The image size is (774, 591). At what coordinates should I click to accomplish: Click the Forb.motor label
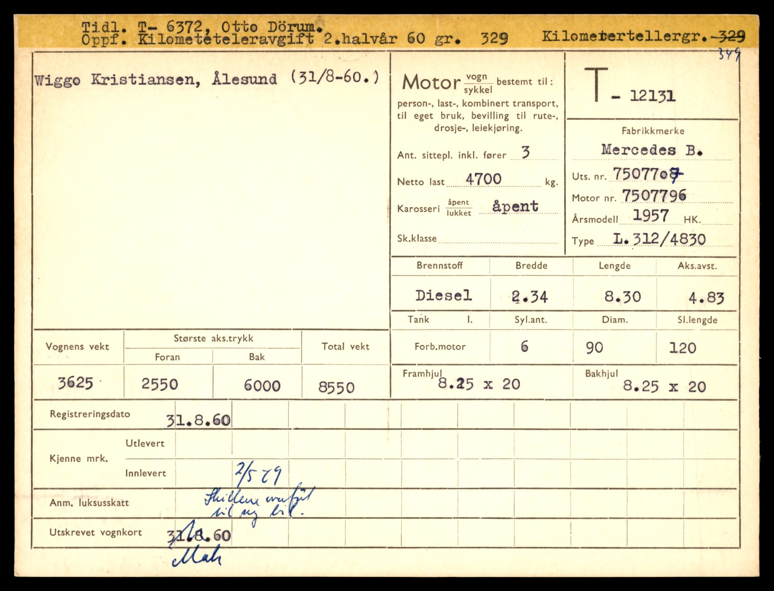pos(440,347)
